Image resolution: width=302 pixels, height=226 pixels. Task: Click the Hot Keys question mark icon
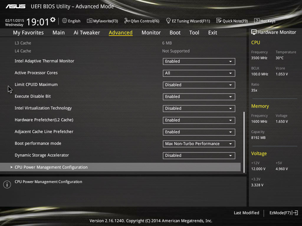257,21
